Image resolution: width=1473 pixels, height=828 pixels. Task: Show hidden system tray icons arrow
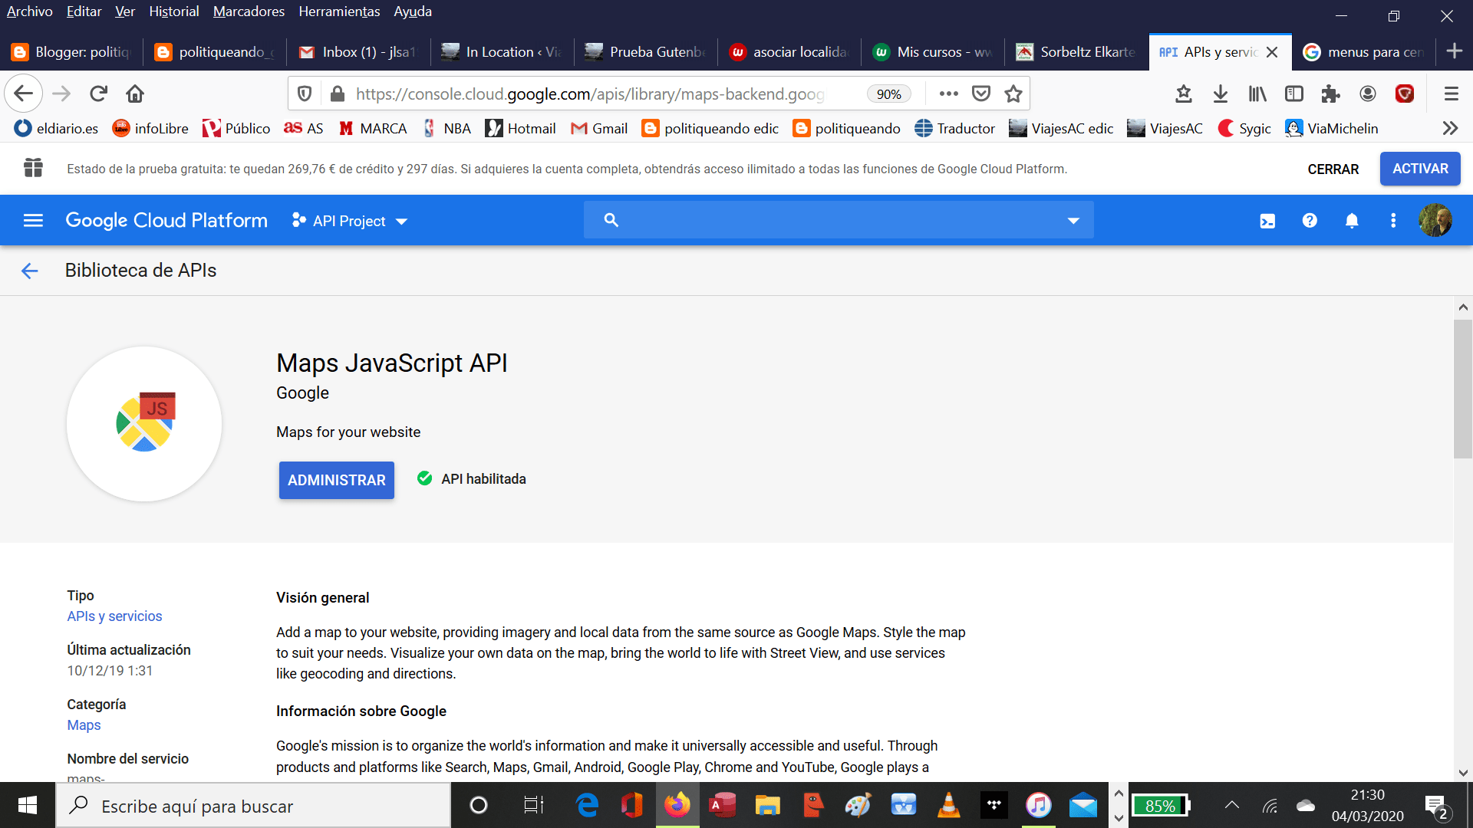(x=1232, y=805)
